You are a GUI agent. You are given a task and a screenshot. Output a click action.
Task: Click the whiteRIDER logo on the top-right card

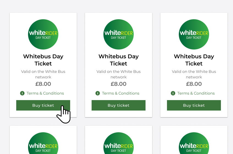pyautogui.click(x=194, y=34)
